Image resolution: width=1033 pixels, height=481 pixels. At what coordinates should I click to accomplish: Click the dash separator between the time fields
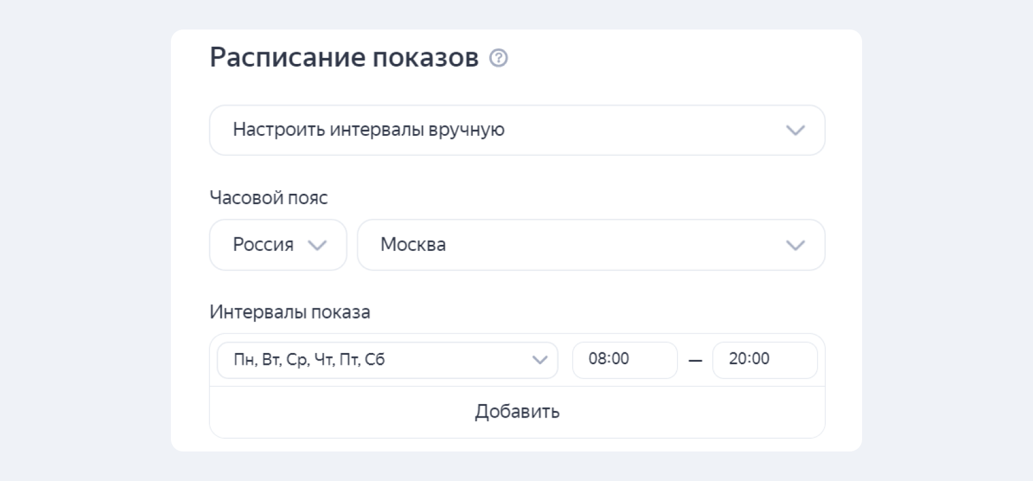pyautogui.click(x=695, y=360)
